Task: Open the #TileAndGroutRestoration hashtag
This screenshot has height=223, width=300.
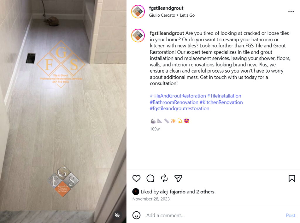Action: 178,96
